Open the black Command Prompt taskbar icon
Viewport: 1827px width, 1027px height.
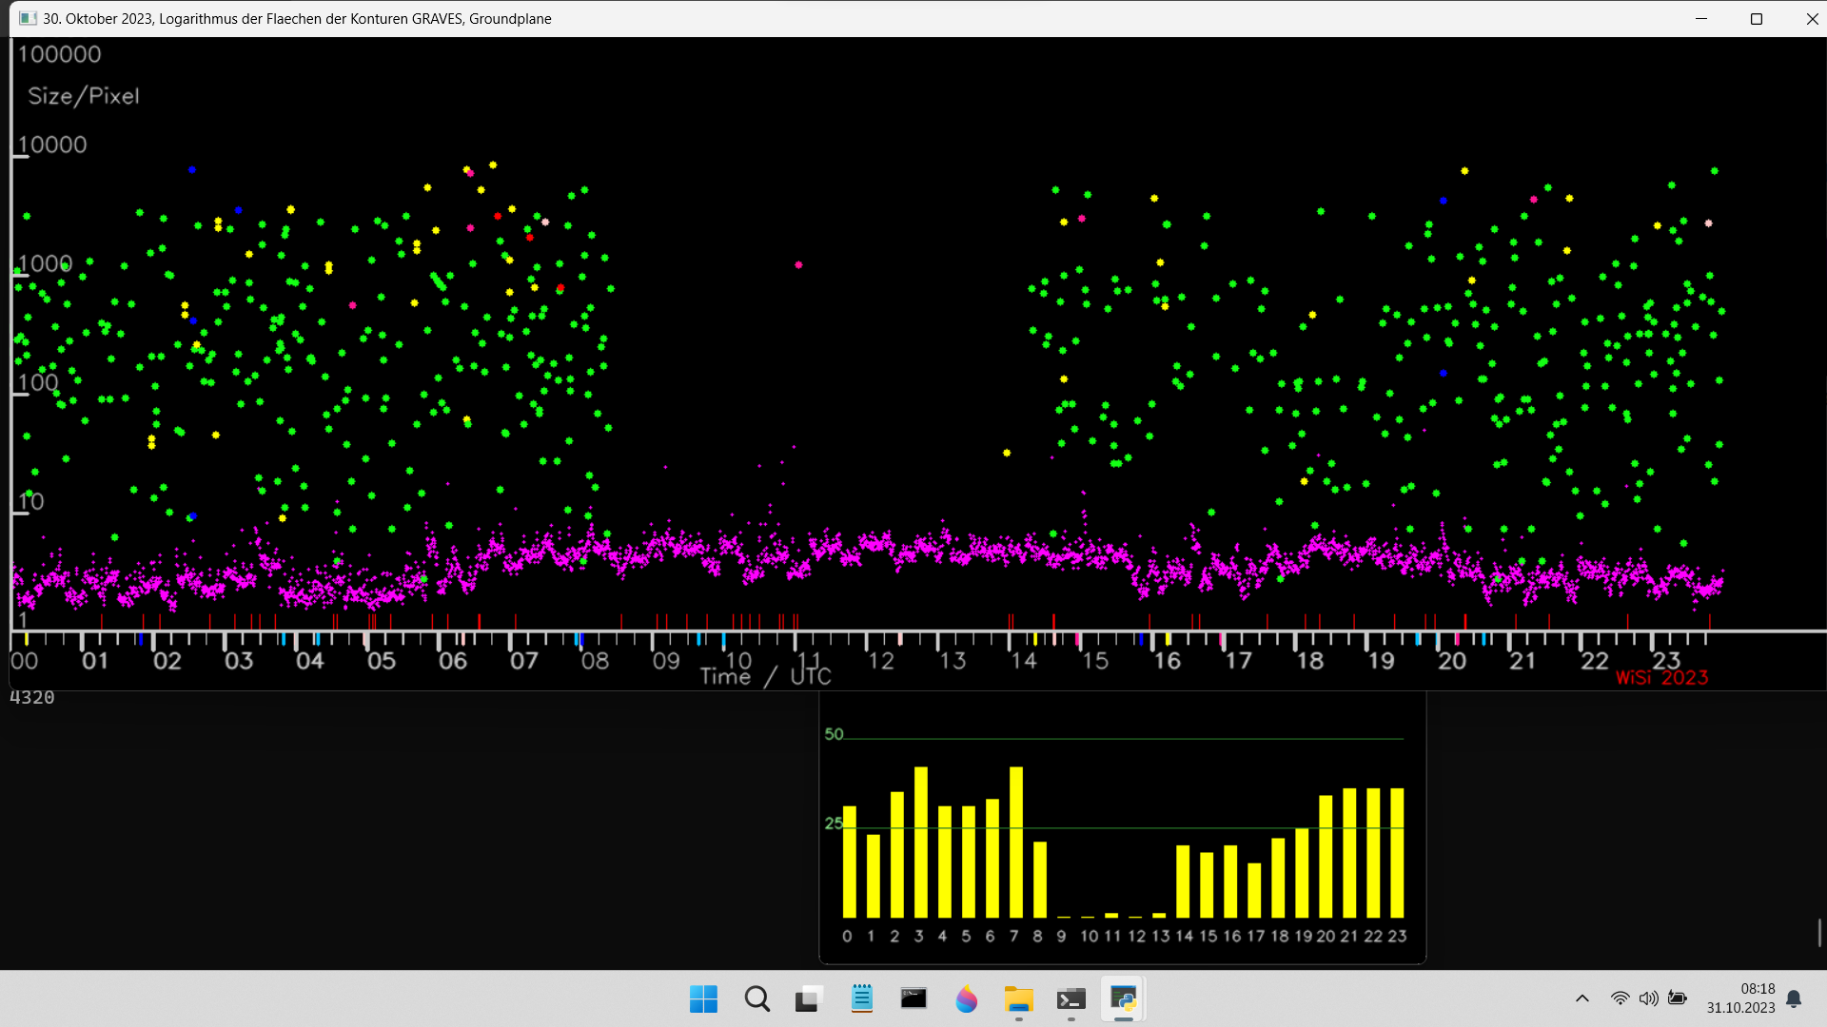click(913, 999)
